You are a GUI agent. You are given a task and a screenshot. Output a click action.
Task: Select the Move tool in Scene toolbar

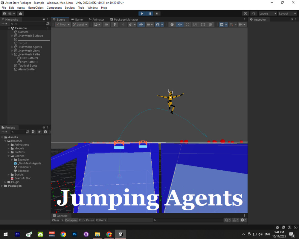tap(180, 24)
